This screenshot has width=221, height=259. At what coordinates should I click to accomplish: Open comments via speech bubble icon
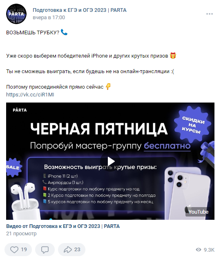click(x=45, y=250)
